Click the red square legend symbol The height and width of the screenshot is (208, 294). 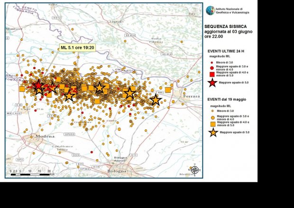212,74
